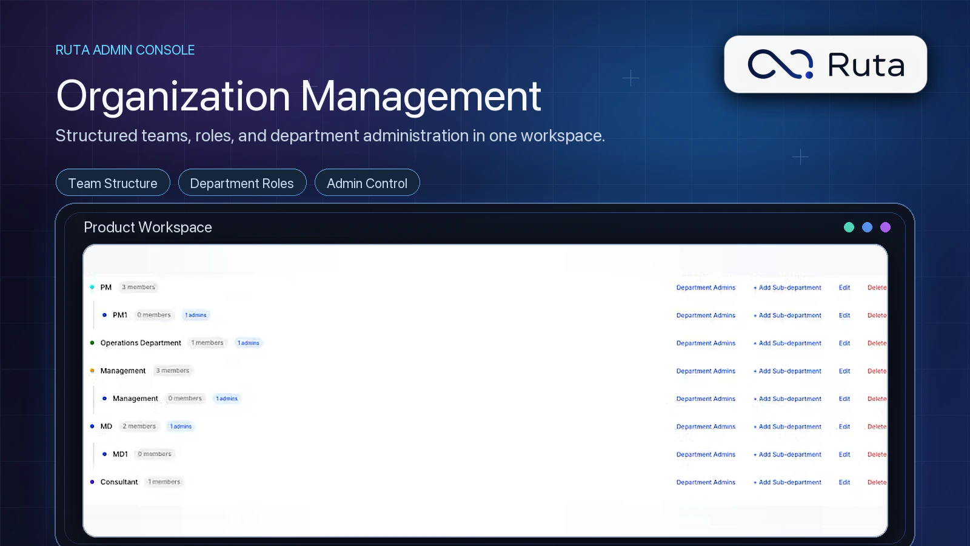The height and width of the screenshot is (546, 970).
Task: Select the green window dot in Product Workspace
Action: pos(849,227)
